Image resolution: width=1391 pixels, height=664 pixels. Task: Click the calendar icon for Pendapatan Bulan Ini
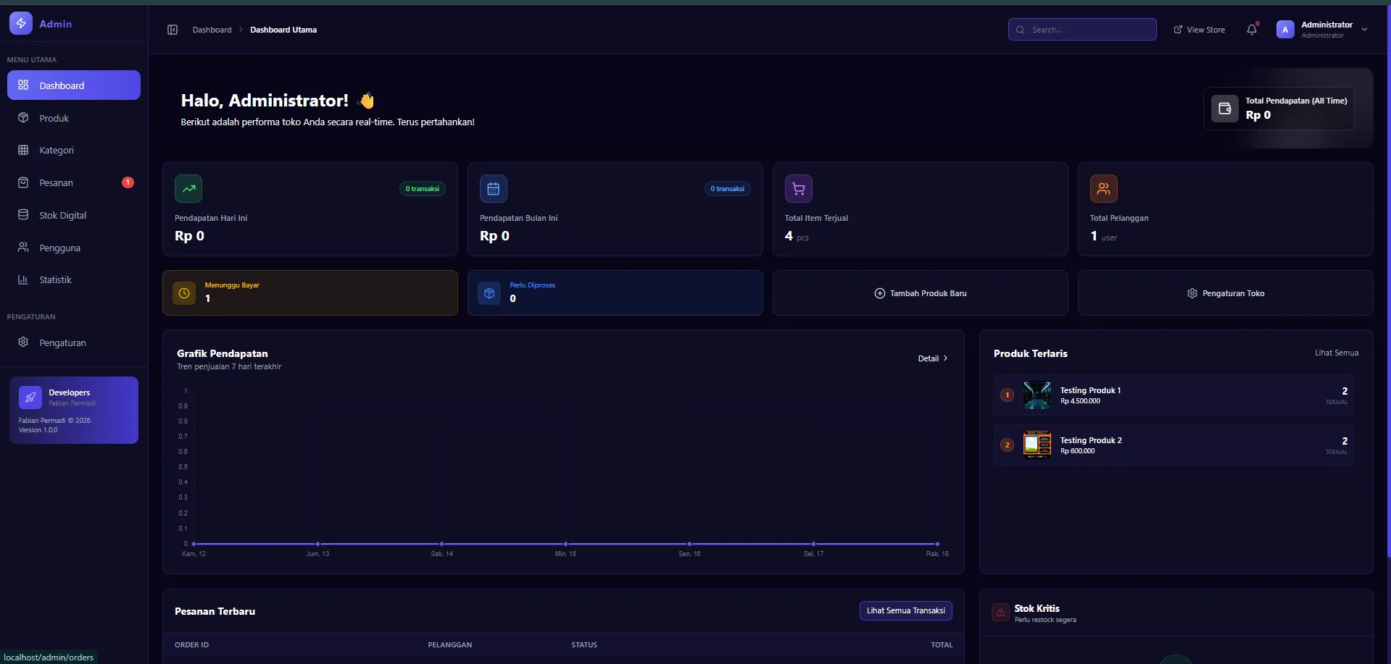[493, 189]
